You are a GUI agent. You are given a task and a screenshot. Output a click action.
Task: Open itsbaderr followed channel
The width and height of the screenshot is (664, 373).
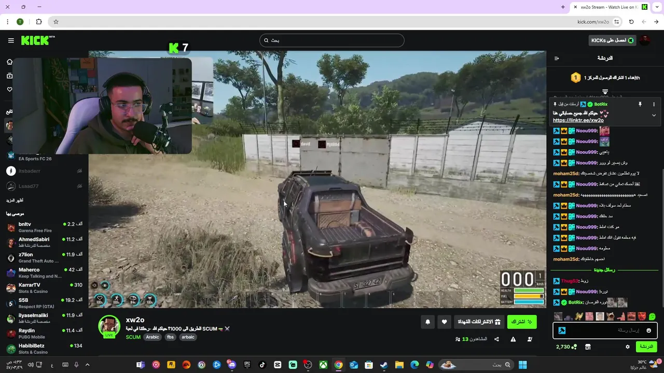[x=44, y=171]
